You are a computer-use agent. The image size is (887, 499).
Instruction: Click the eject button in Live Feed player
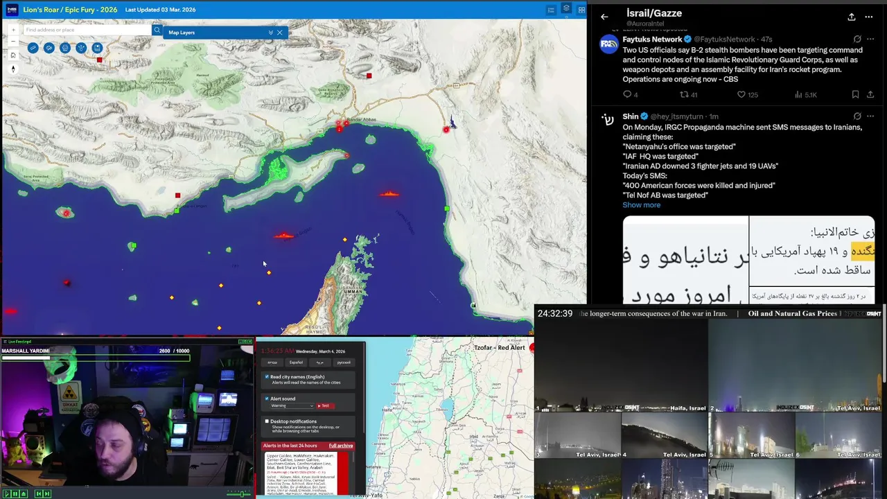[24, 493]
